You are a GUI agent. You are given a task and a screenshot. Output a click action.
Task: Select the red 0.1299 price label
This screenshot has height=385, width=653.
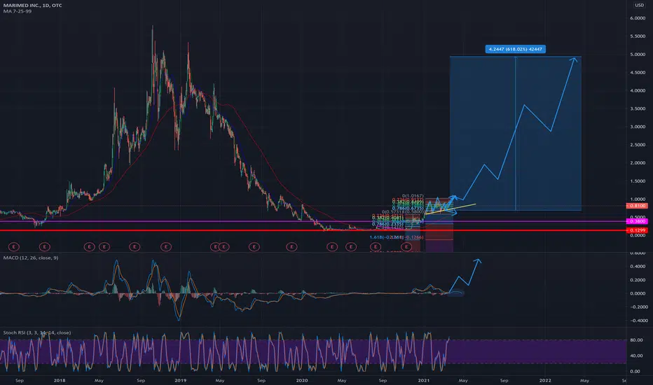pyautogui.click(x=637, y=230)
